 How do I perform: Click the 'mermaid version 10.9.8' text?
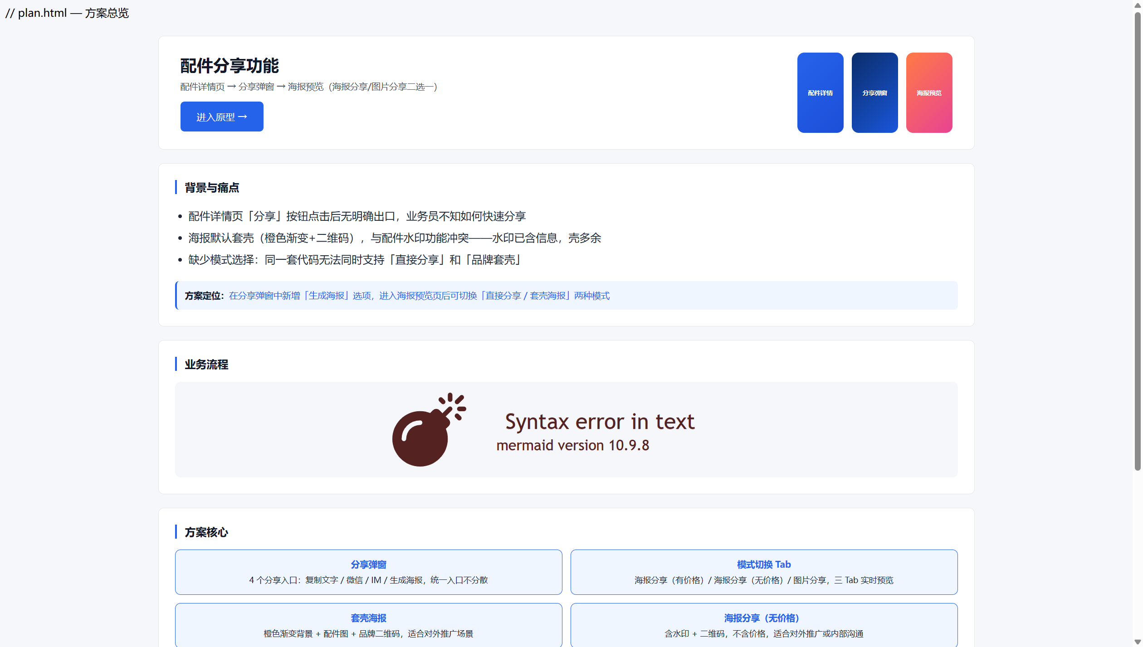(572, 445)
